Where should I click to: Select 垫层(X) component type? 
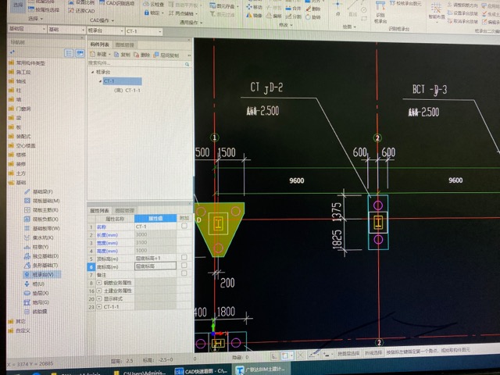pyautogui.click(x=37, y=293)
